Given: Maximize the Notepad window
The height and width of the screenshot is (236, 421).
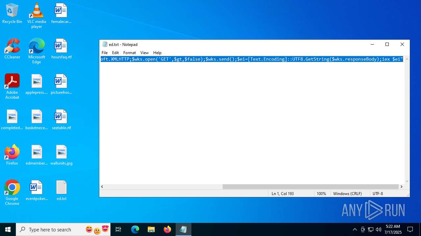Looking at the screenshot, I should [x=387, y=44].
